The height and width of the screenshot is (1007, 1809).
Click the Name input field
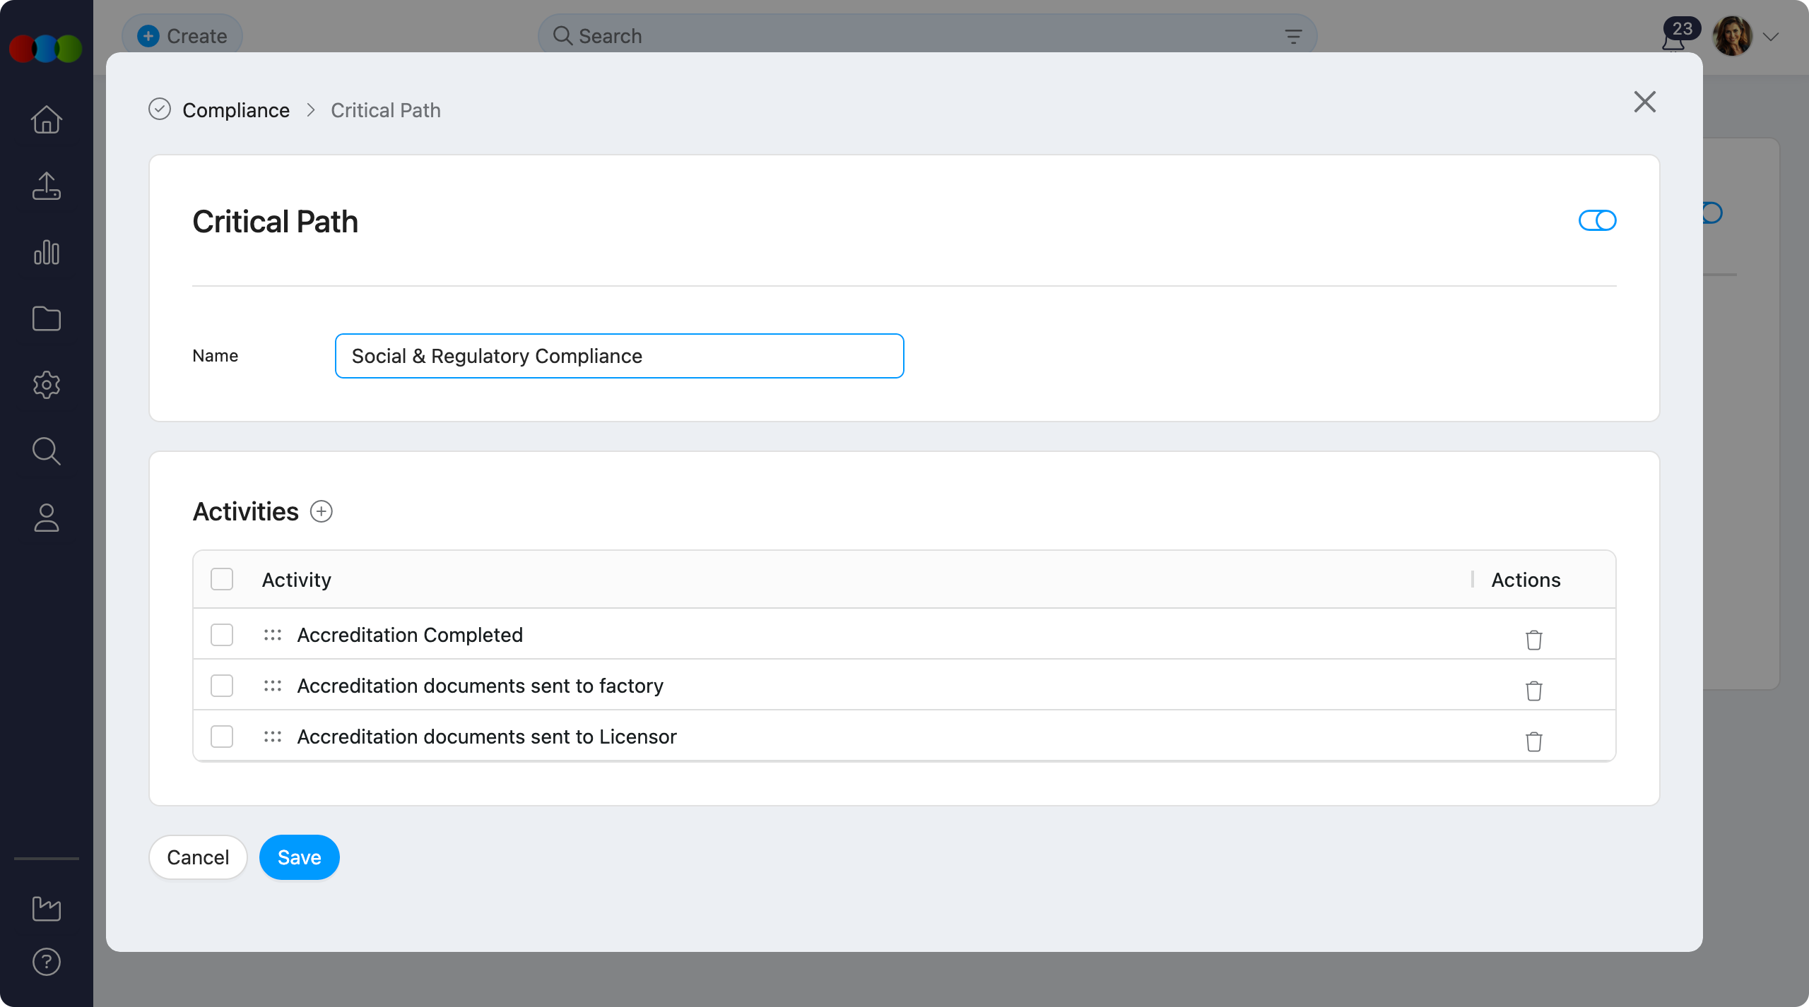[x=619, y=356]
